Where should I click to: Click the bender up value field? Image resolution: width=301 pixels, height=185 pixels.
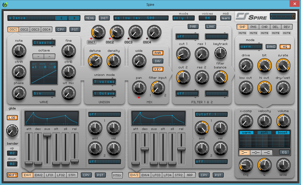12,153
